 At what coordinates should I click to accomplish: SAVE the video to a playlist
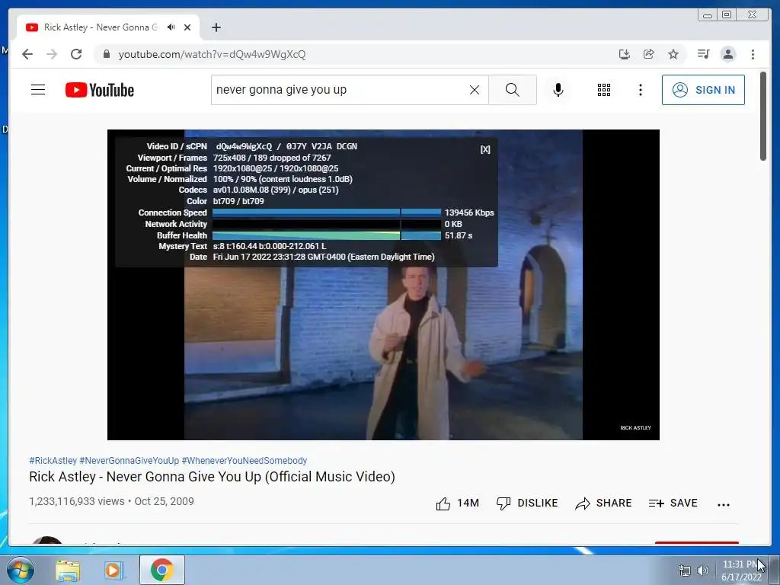click(673, 503)
